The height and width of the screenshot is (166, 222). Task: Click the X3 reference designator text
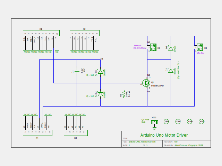point(76,138)
